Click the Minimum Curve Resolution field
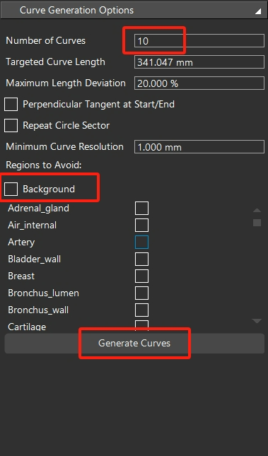Image resolution: width=268 pixels, height=456 pixels. pyautogui.click(x=199, y=147)
